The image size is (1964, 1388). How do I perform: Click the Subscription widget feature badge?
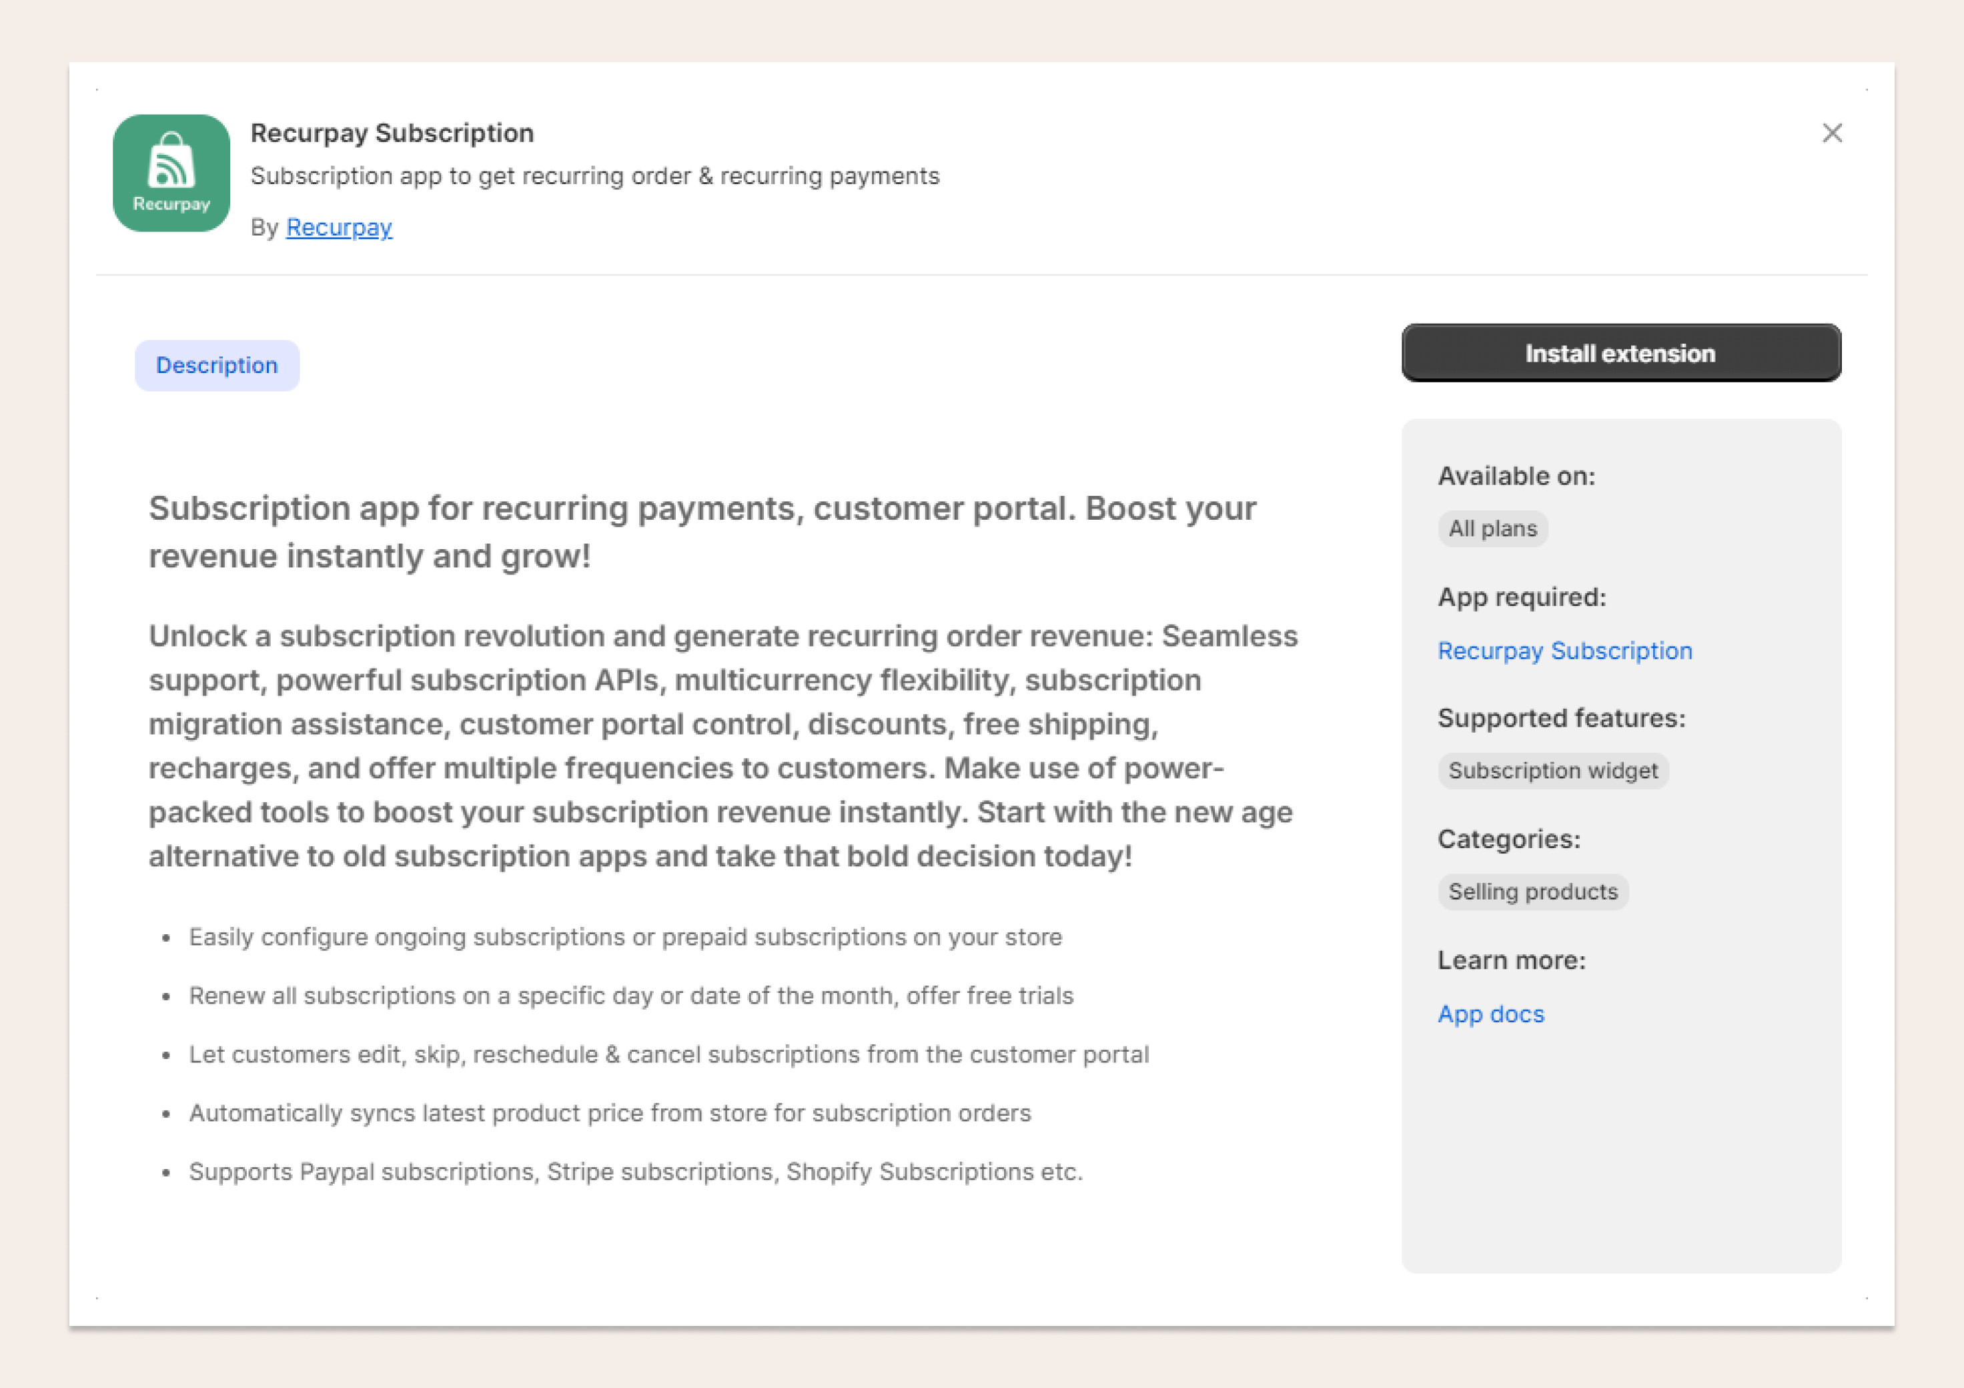pos(1552,771)
